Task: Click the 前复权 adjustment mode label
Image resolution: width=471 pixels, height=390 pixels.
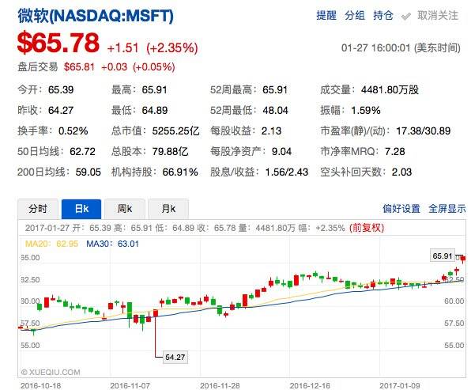Action: (367, 228)
